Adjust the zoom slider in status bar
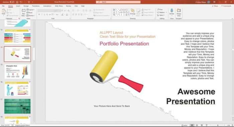This screenshot has width=234, height=127. [x=218, y=125]
